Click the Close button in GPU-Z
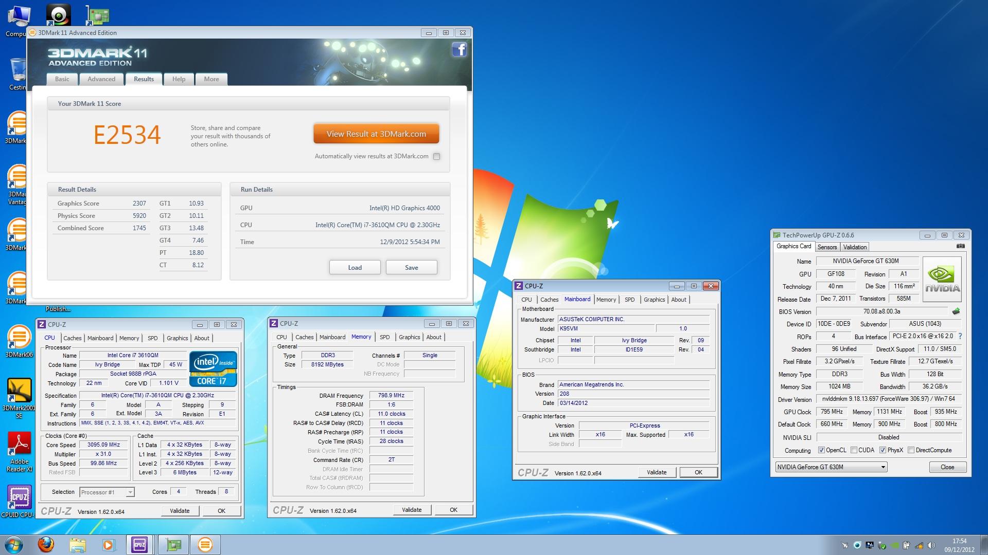Screen dimensions: 988x555 tap(947, 467)
